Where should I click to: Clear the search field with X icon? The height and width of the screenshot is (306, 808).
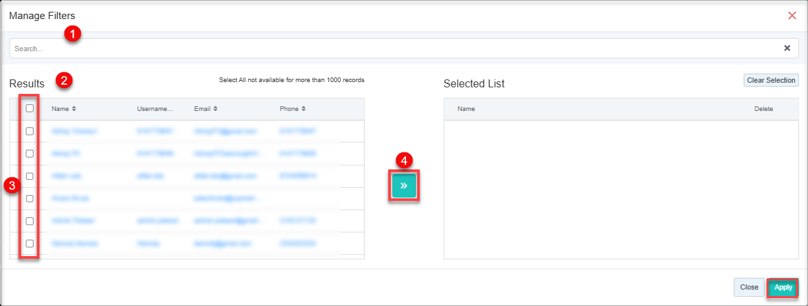[x=787, y=48]
